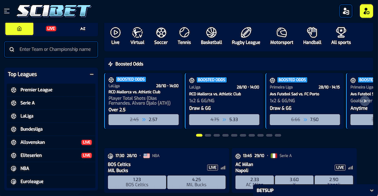378x196 pixels.
Task: Open the login user icon button
Action: tap(346, 11)
